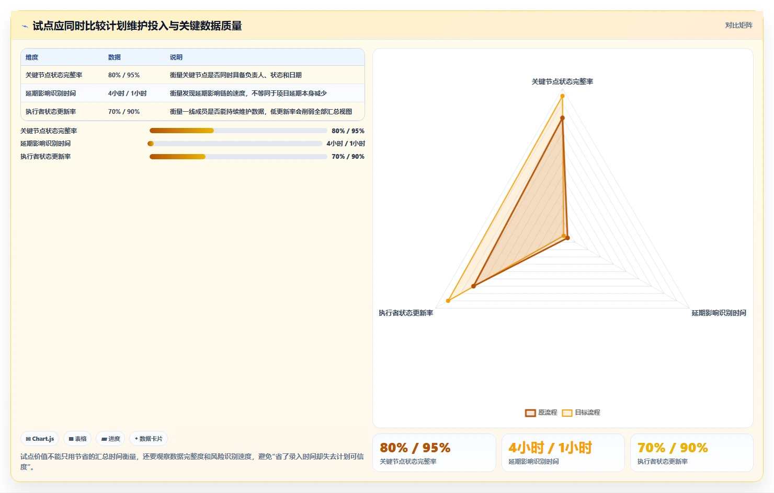Screen dimensions: 774x493
Task: Toggle 目标流程 dataset in chart legend
Action: coord(581,413)
